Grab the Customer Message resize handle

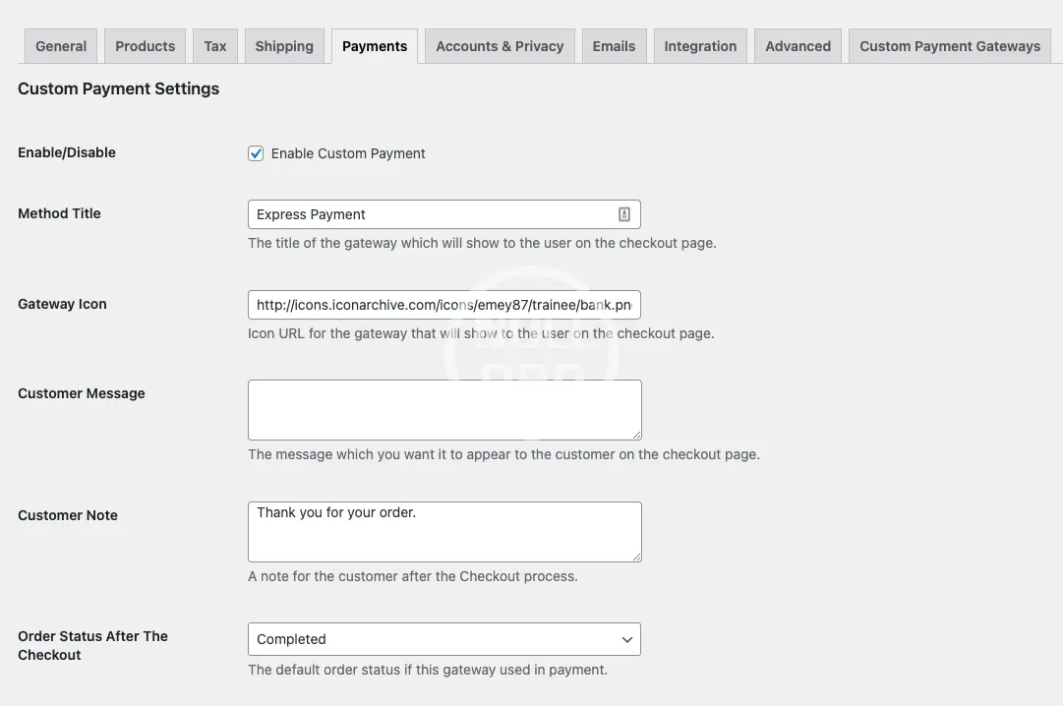pyautogui.click(x=636, y=434)
